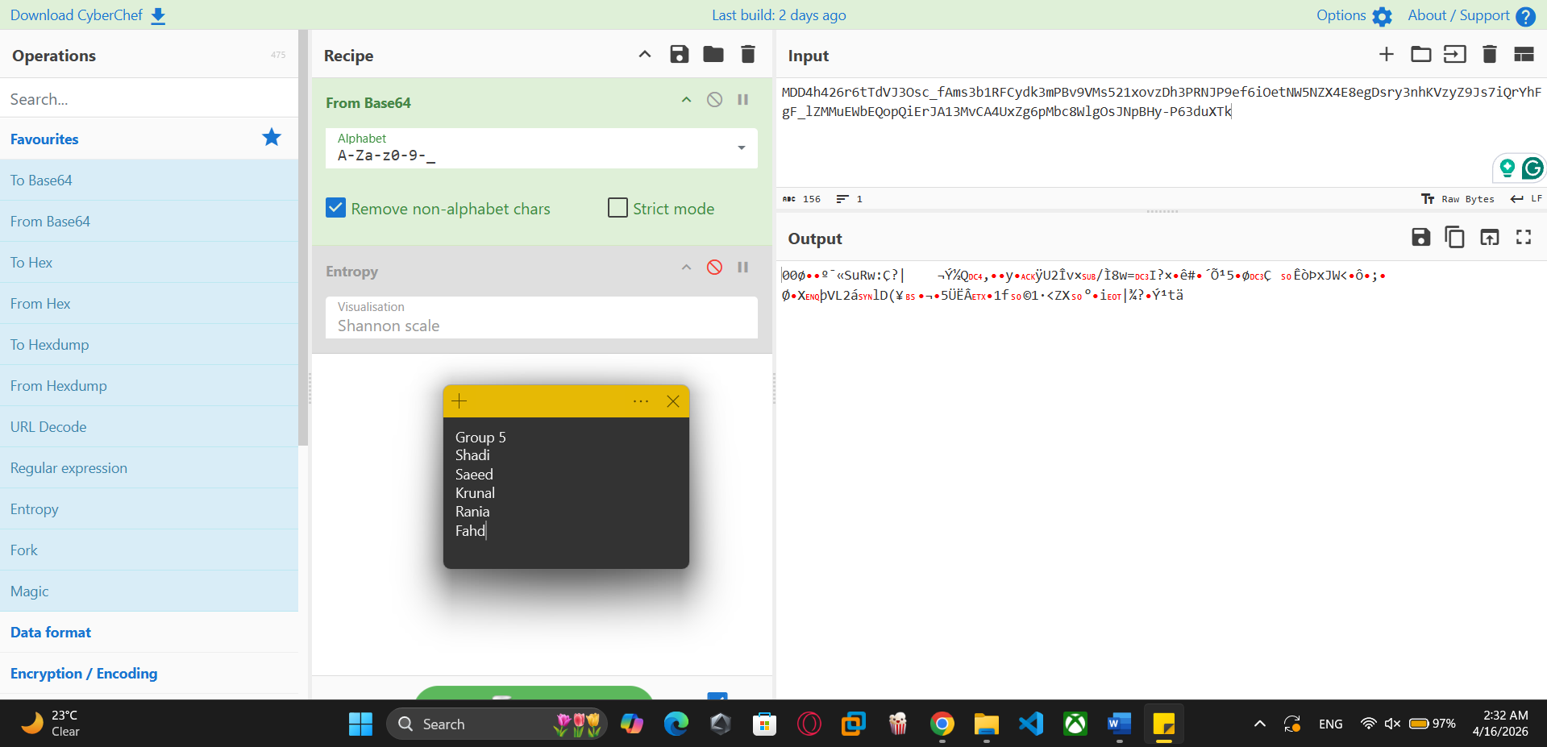The height and width of the screenshot is (747, 1547).
Task: Add a new input tab
Action: (x=1387, y=54)
